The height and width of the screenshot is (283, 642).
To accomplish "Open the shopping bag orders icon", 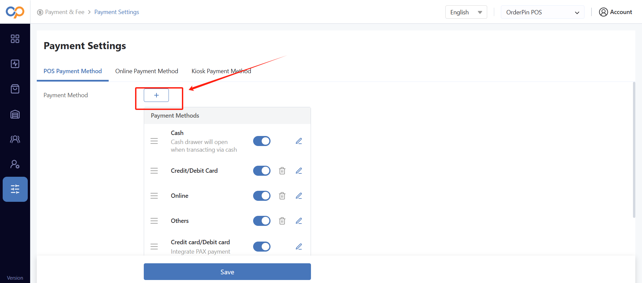I will tap(15, 89).
